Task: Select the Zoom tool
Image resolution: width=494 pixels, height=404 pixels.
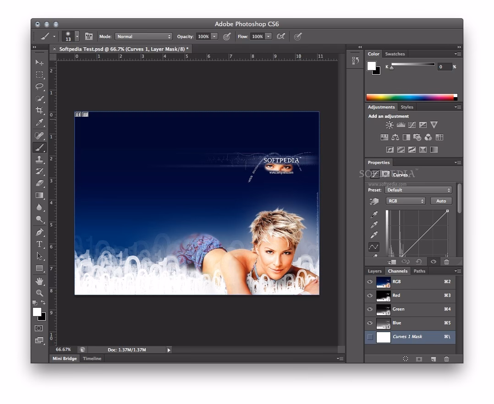Action: point(39,293)
